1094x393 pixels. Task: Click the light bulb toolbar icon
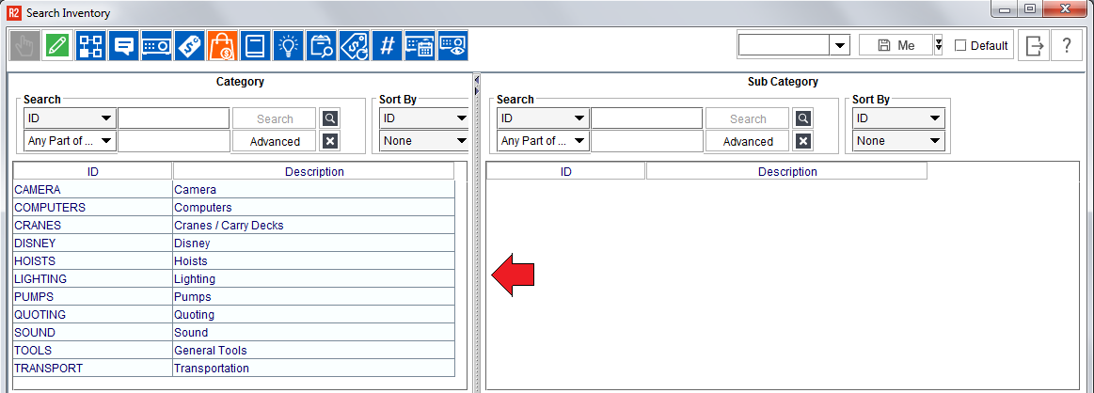tap(288, 46)
